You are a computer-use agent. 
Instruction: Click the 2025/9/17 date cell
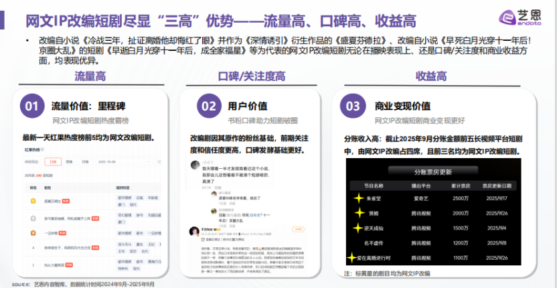tap(497, 198)
